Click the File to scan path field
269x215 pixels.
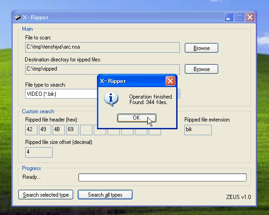pos(102,47)
